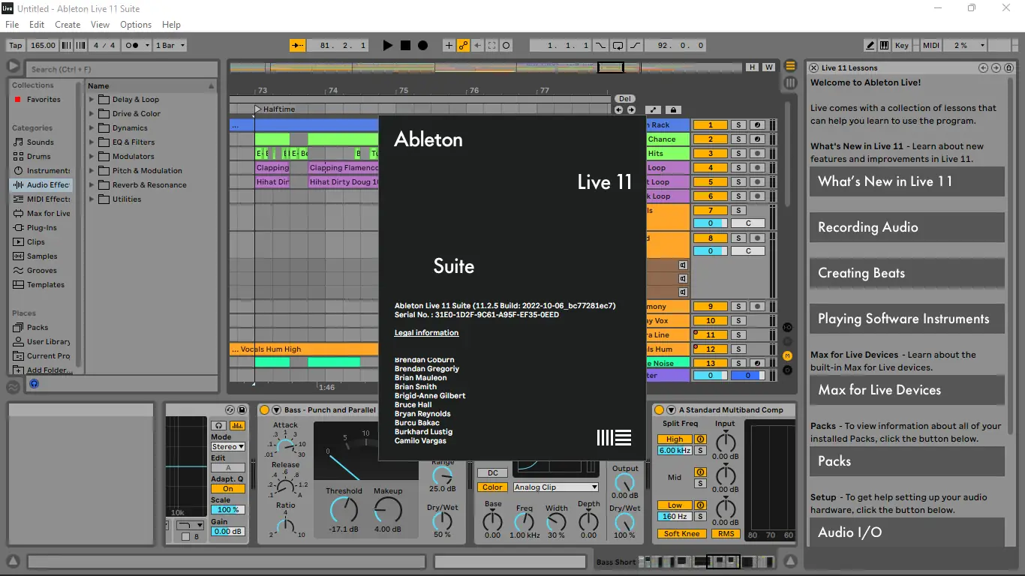The width and height of the screenshot is (1025, 576).
Task: Expand the Delay & Loop folder
Action: tap(92, 100)
